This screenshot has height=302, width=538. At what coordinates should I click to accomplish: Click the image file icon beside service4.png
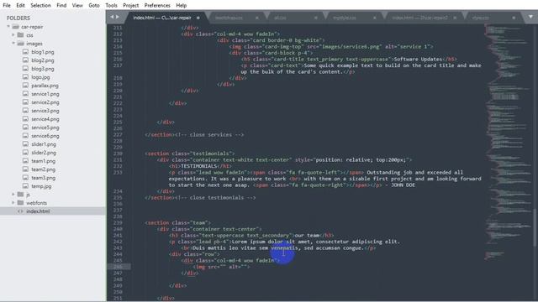[25, 119]
